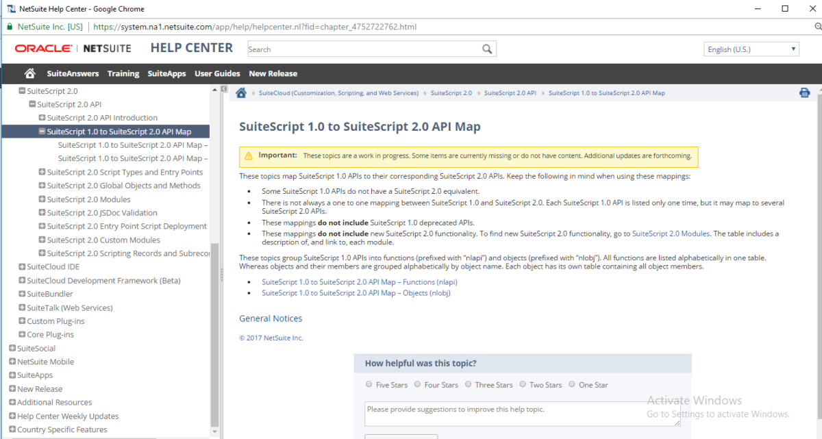
Task: Select the Five Stars rating
Action: pyautogui.click(x=369, y=384)
